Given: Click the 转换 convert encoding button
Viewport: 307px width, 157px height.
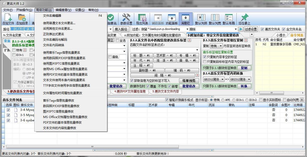Looking at the screenshot, I should 244,86.
